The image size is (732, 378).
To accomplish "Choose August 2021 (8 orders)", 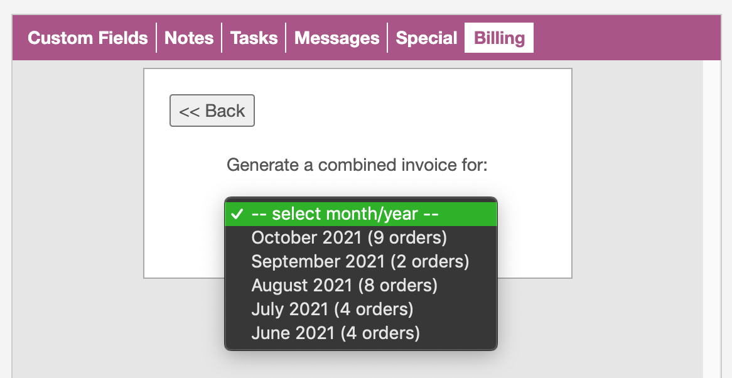I will pos(344,286).
